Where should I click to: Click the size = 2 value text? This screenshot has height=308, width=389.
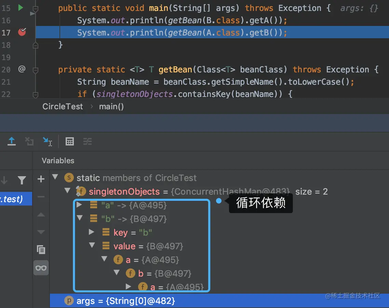click(311, 192)
